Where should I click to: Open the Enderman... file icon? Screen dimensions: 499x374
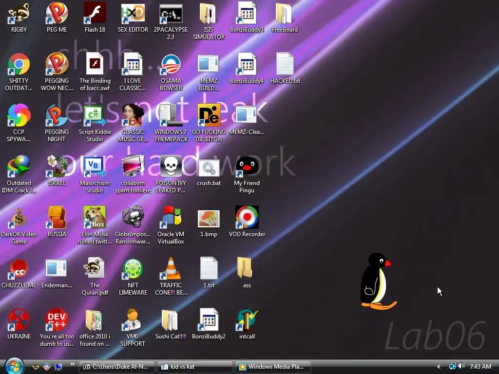coord(57,269)
